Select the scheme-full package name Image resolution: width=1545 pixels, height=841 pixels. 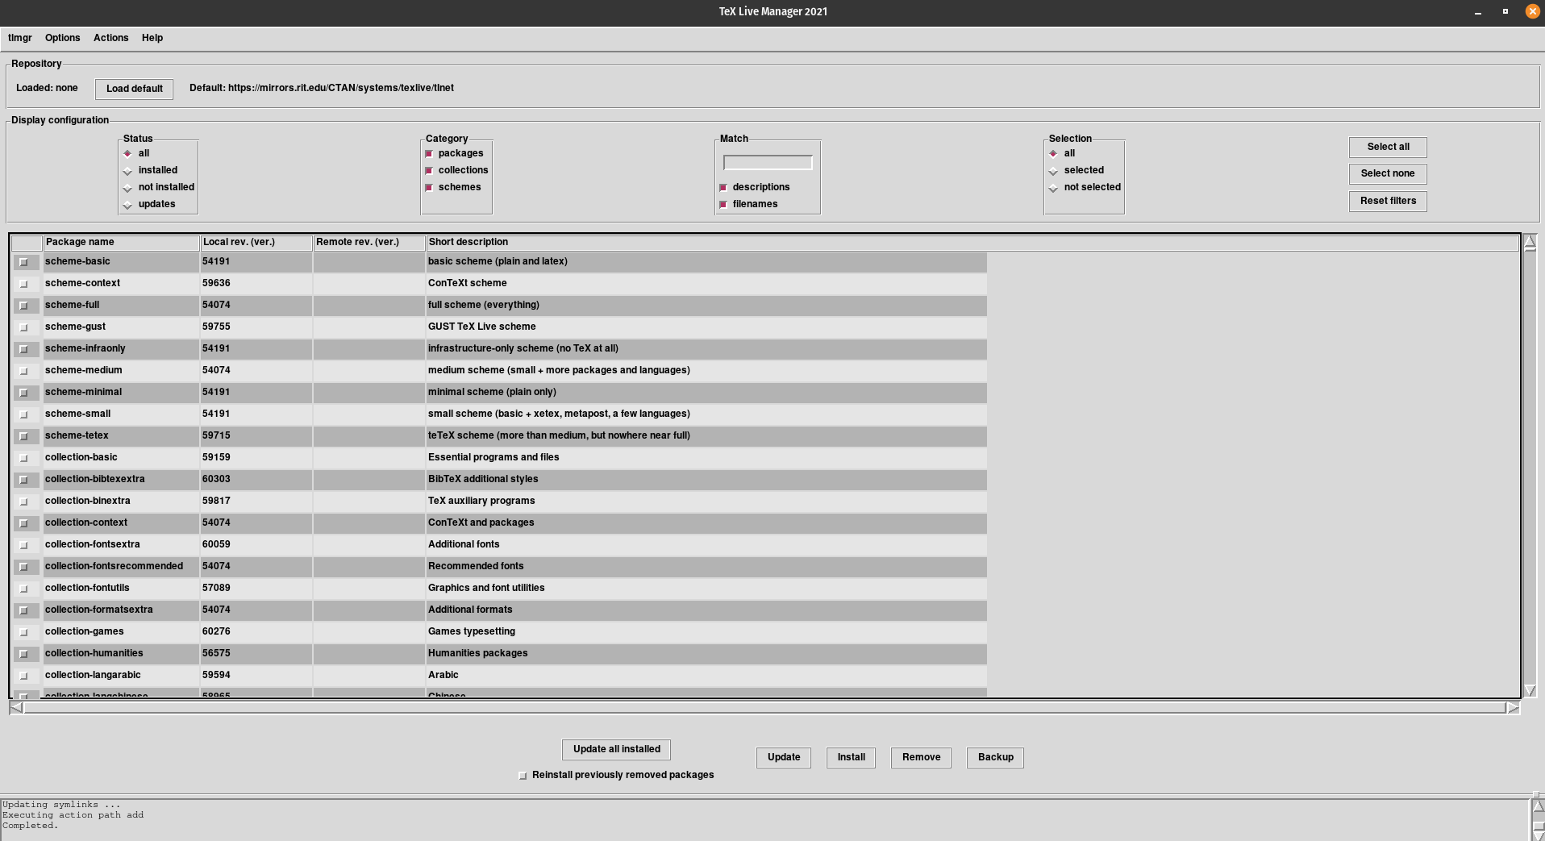tap(73, 305)
